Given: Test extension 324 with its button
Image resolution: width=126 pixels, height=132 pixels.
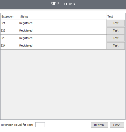Looking at the screenshot, I should point(116,45).
